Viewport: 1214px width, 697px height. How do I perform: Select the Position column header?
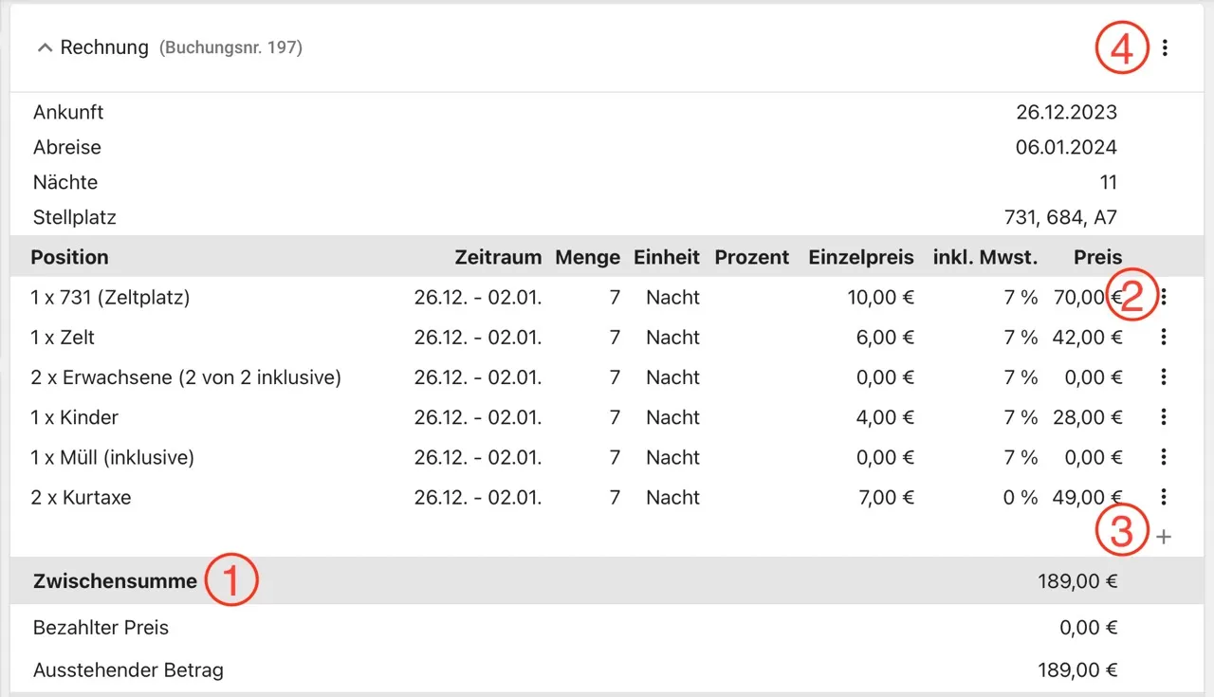tap(69, 257)
